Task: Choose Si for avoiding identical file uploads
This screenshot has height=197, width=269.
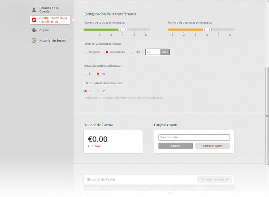Action: 86,74
